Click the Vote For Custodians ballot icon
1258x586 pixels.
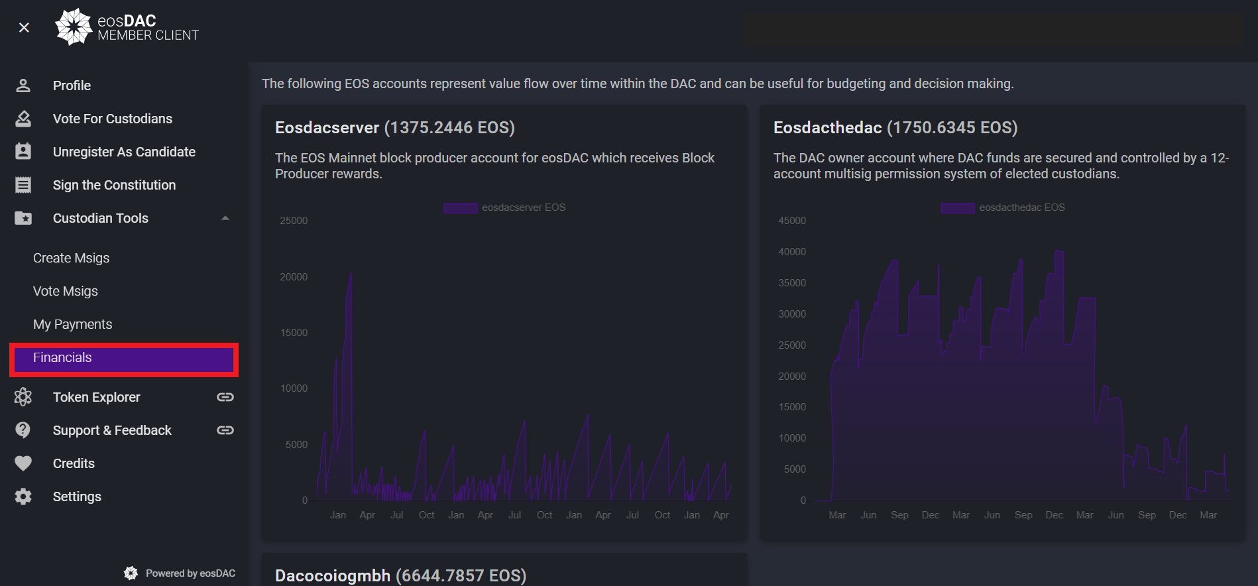tap(23, 119)
